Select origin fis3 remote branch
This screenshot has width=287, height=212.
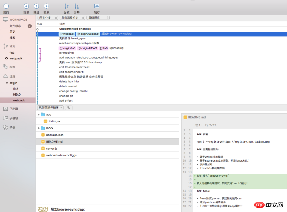[x=15, y=89]
